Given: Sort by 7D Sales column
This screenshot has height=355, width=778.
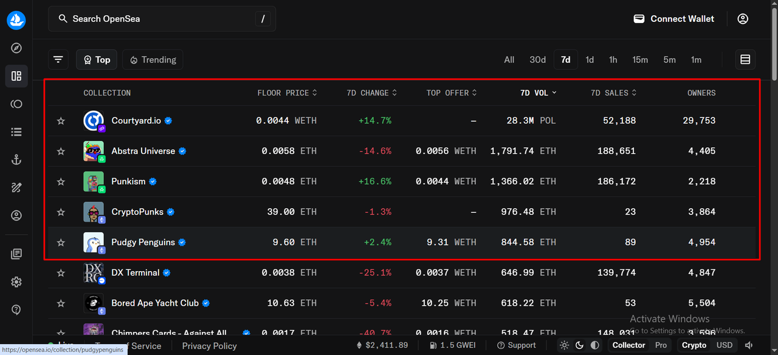Looking at the screenshot, I should [614, 93].
